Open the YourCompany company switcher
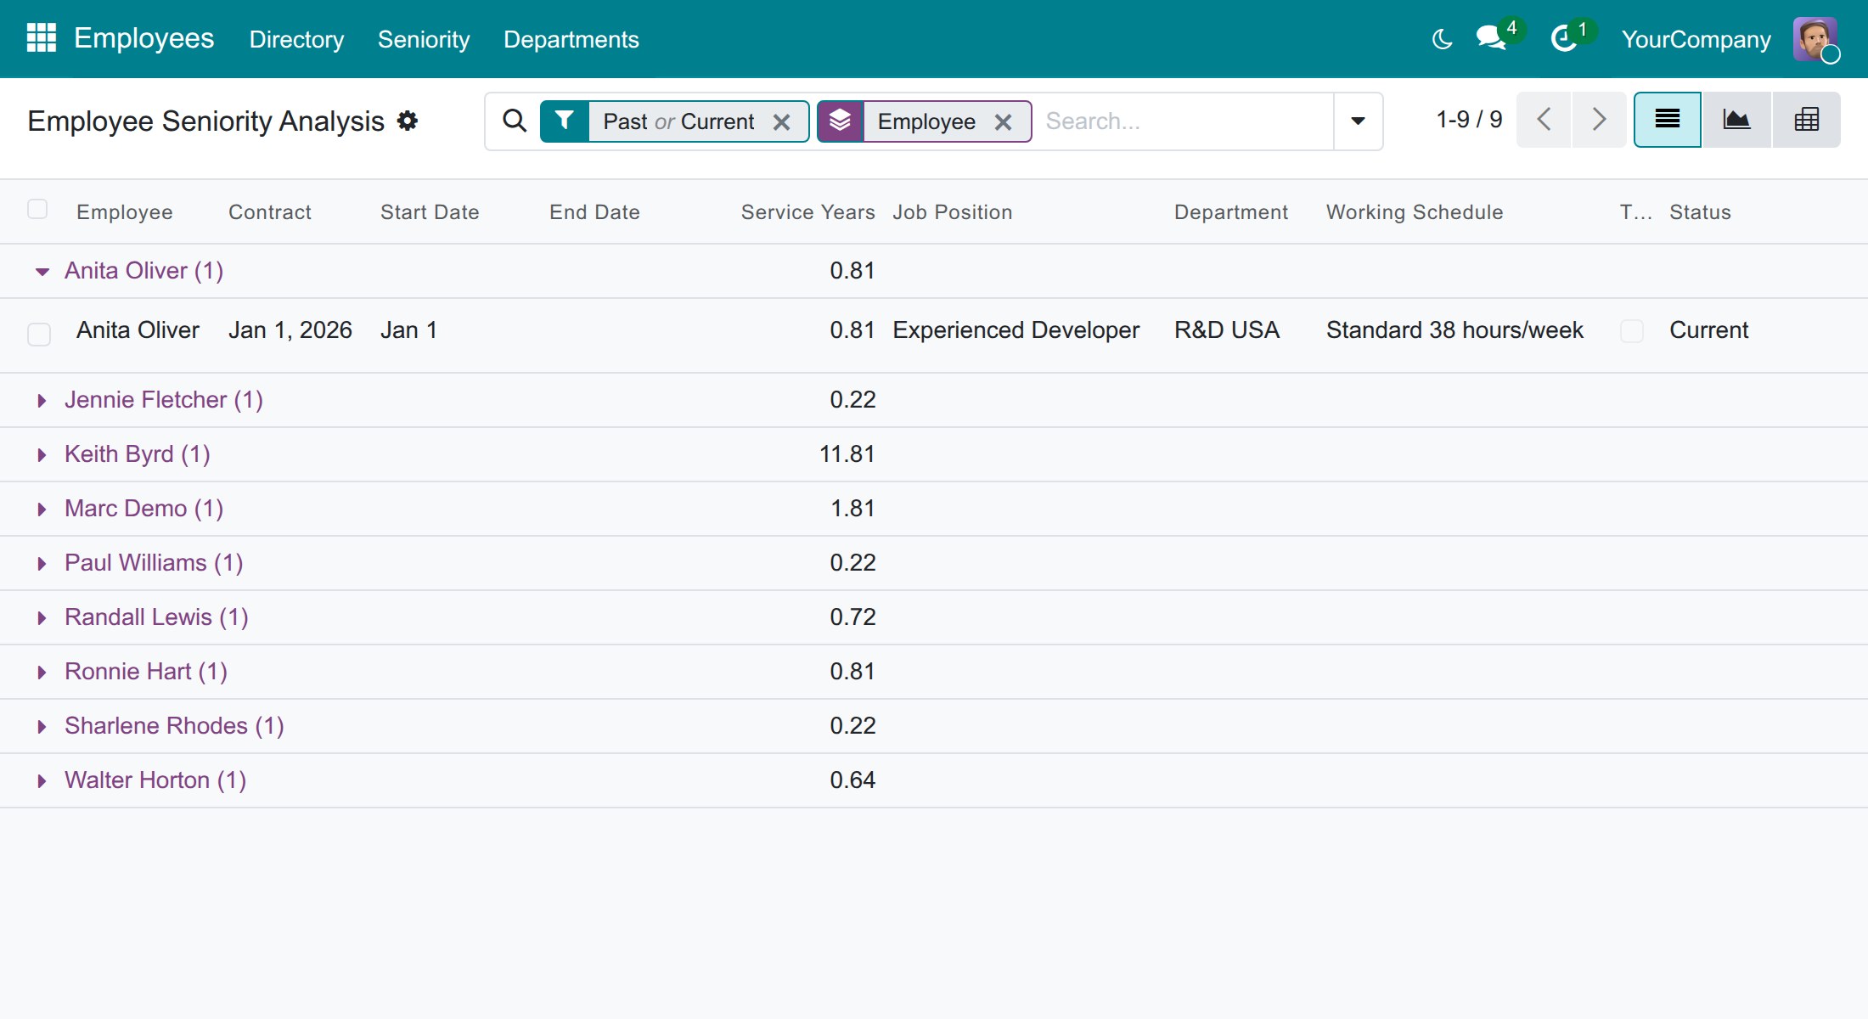Screen dimensions: 1868x1019 [1696, 39]
